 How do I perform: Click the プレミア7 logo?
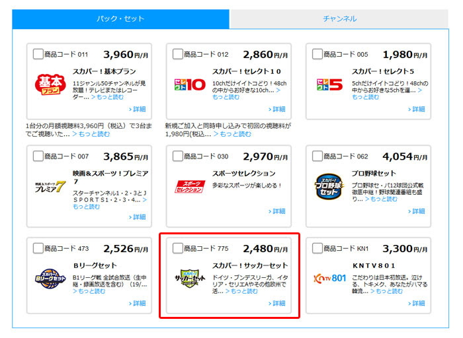(50, 187)
